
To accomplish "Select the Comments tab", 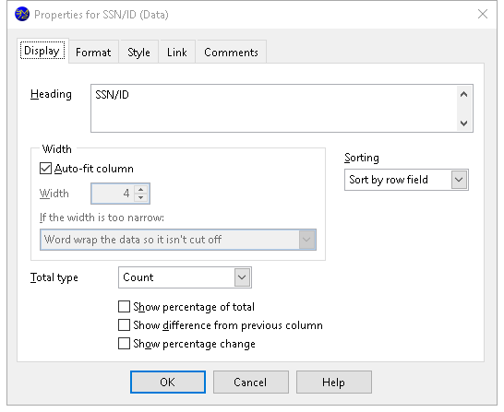I will [x=231, y=53].
